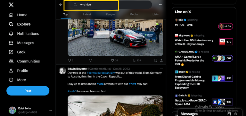Click Elja host name
The width and height of the screenshot is (246, 116).
point(181,20)
